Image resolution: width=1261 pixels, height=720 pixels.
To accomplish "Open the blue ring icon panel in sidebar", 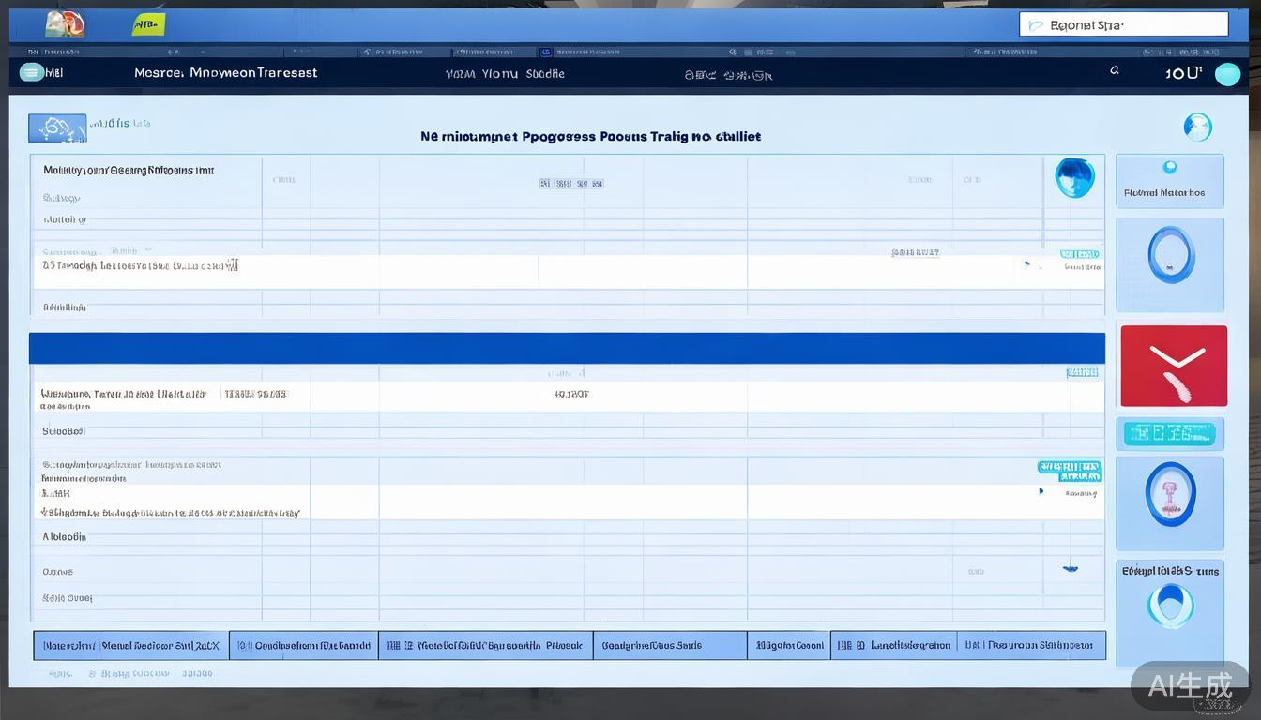I will coord(1170,255).
